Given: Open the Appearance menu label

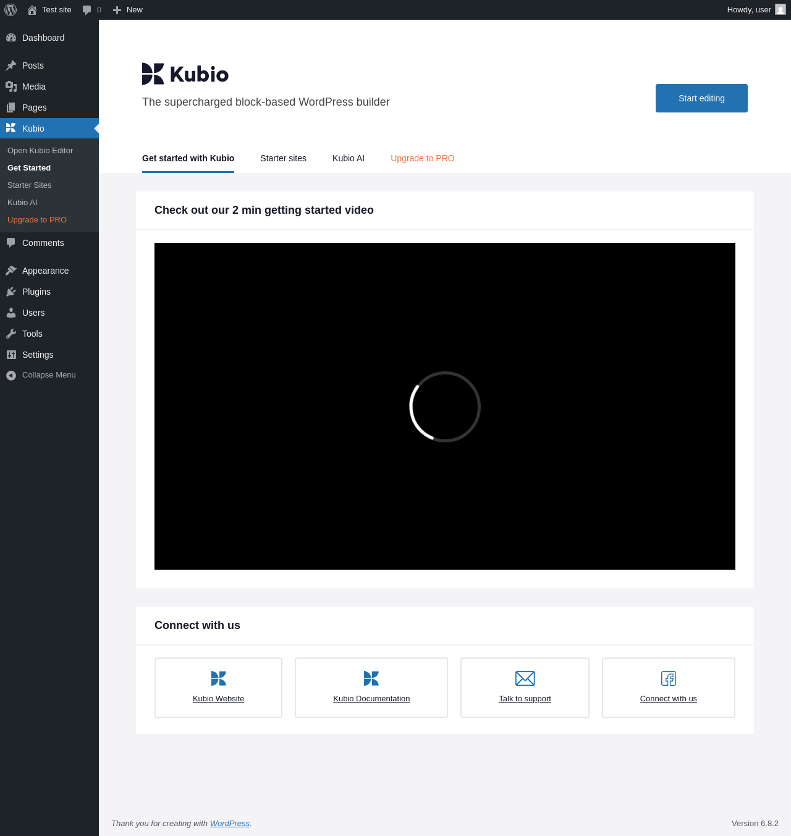Looking at the screenshot, I should pyautogui.click(x=45, y=271).
